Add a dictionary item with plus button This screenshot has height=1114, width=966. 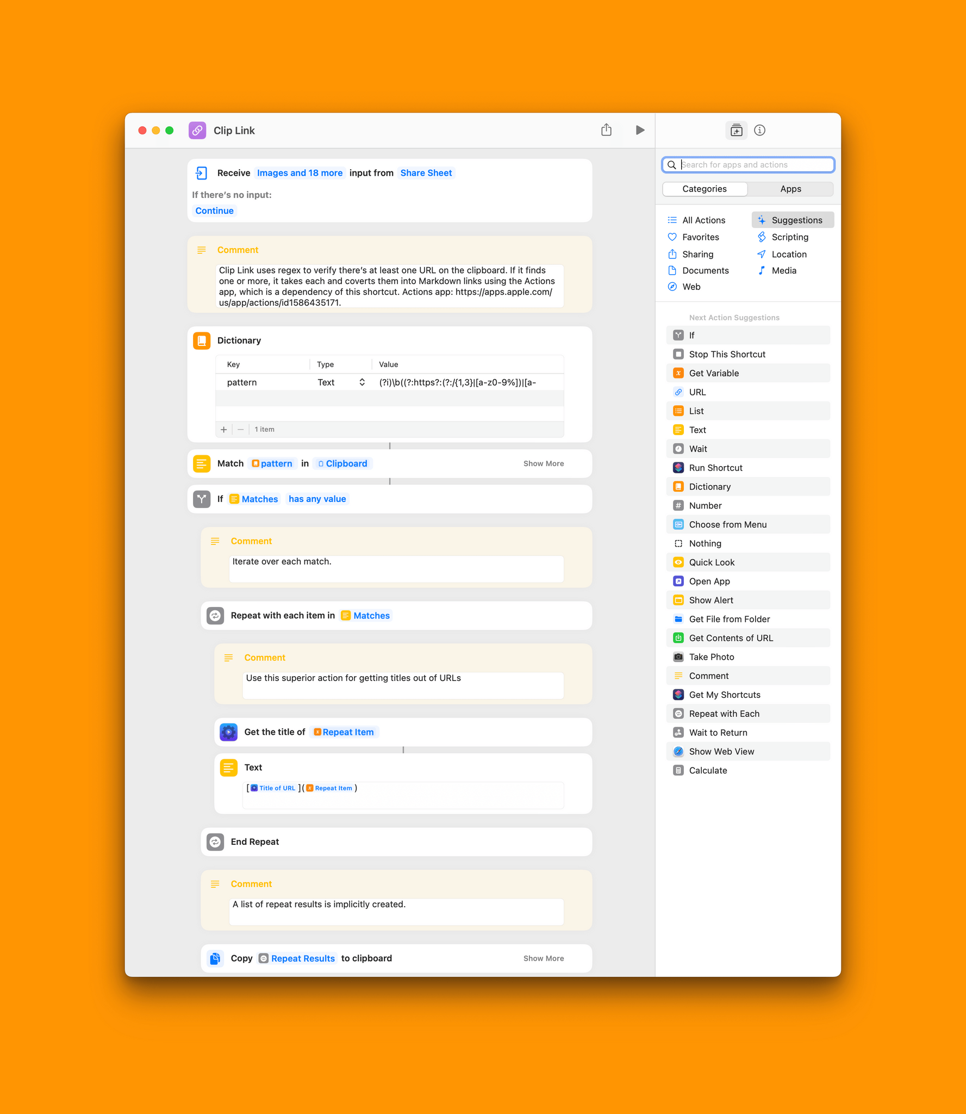click(x=223, y=429)
